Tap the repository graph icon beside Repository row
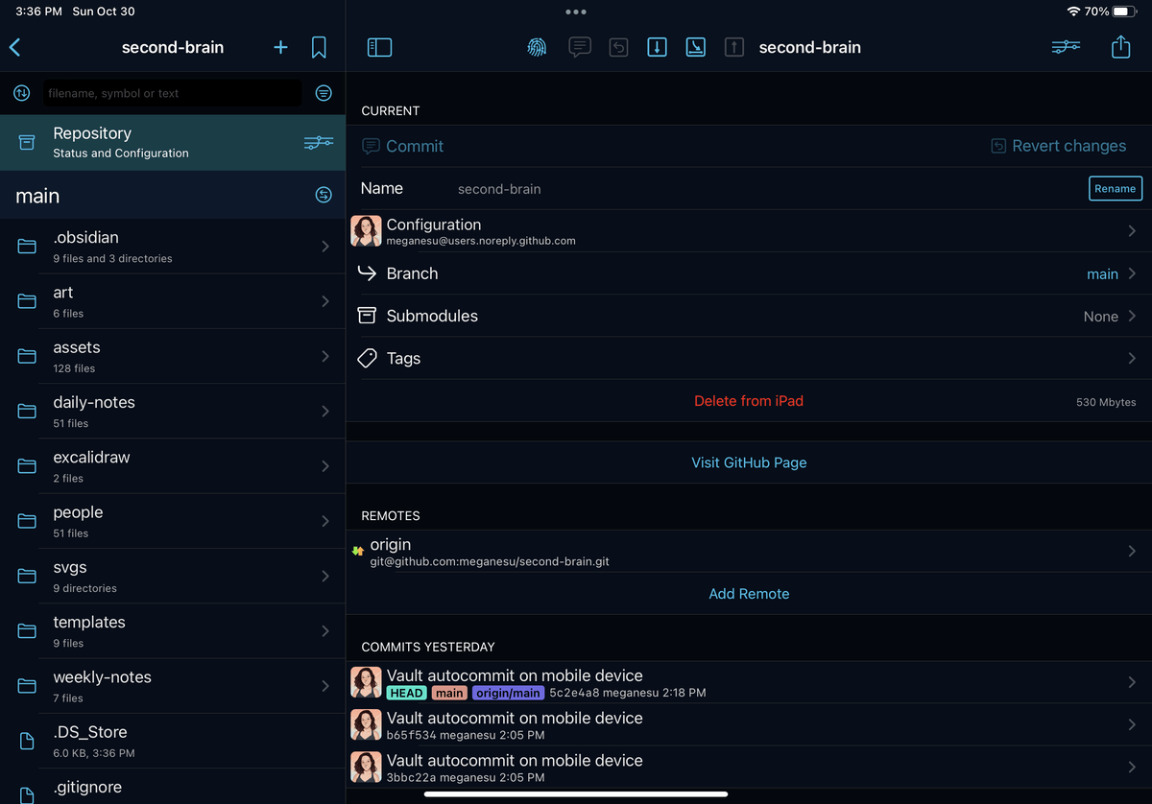The image size is (1152, 804). (318, 141)
